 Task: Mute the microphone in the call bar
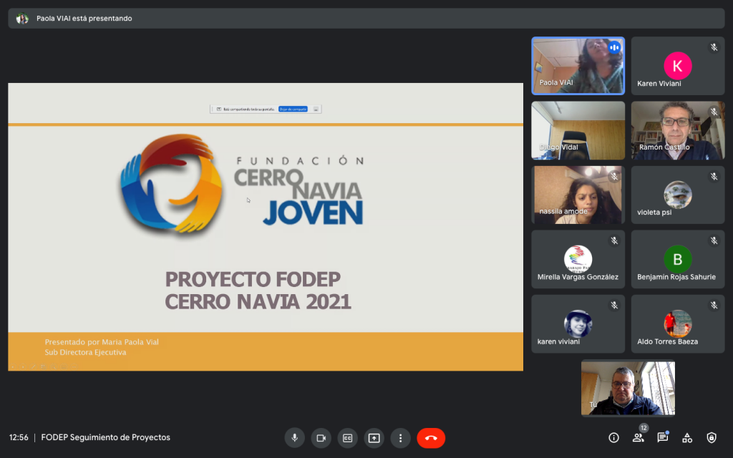[293, 438]
